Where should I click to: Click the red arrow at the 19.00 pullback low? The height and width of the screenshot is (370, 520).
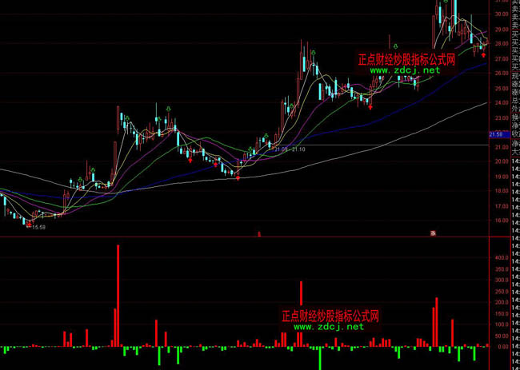[x=237, y=177]
